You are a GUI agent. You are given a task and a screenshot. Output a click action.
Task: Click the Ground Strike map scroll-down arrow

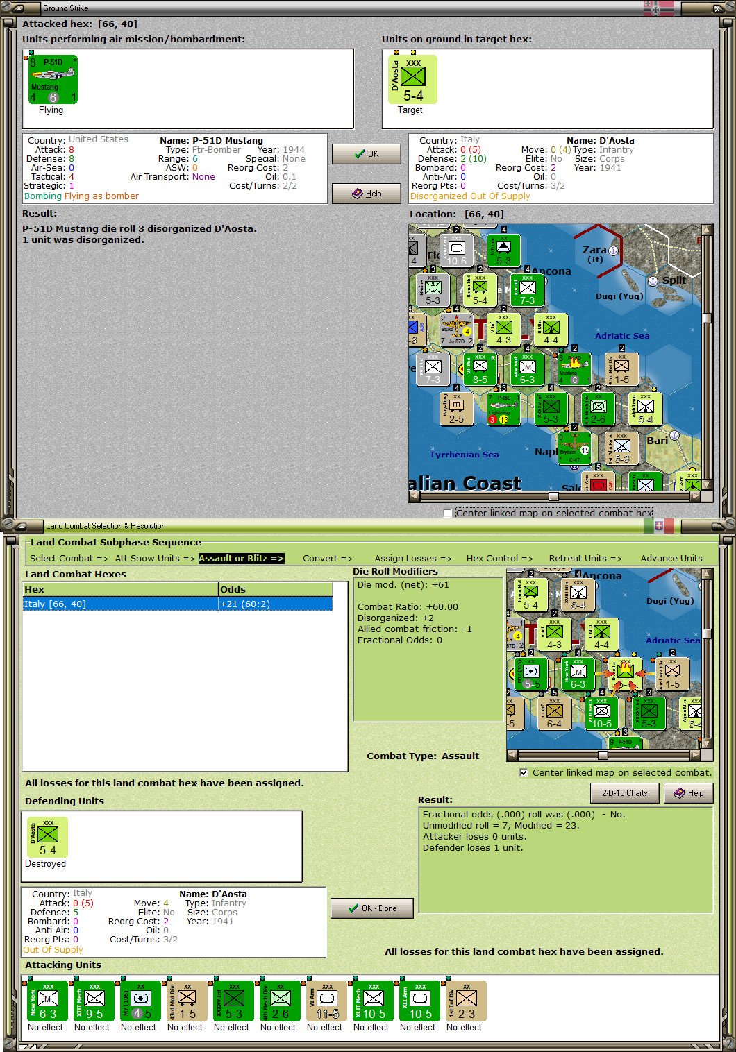pyautogui.click(x=707, y=484)
